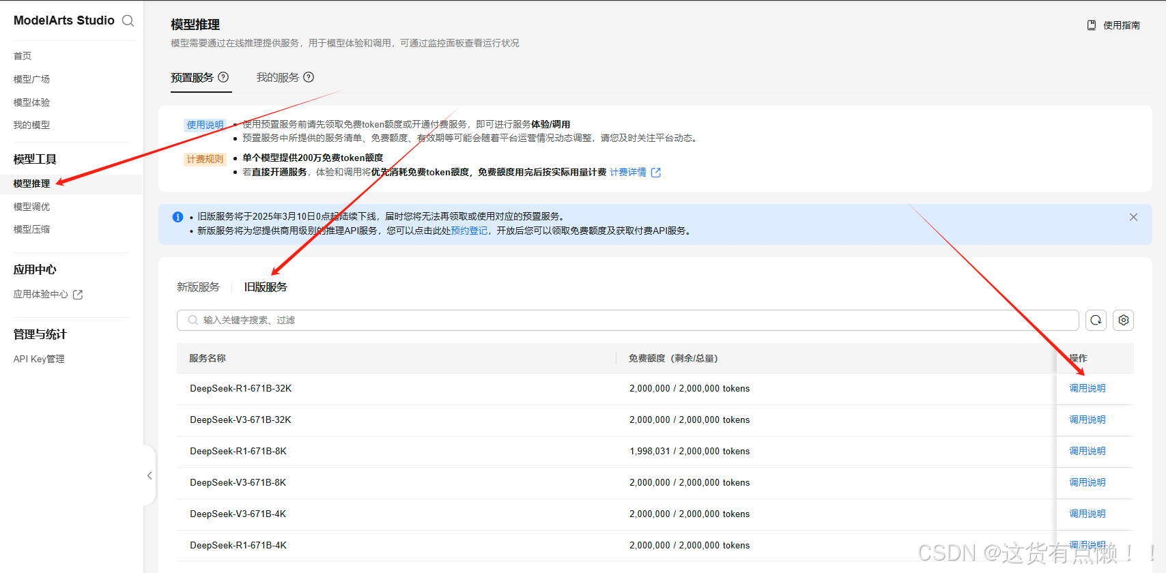The height and width of the screenshot is (573, 1166).
Task: Switch to the 我的服务 tab
Action: coord(278,78)
